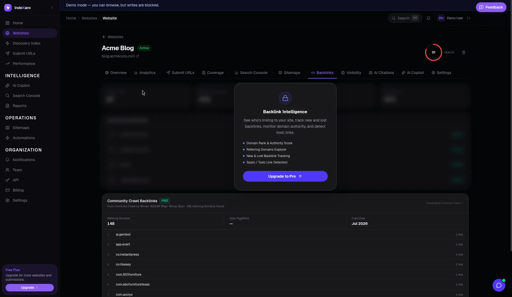Go back using the Websites arrow link
Viewport: 512px width, 297px height.
[x=113, y=37]
